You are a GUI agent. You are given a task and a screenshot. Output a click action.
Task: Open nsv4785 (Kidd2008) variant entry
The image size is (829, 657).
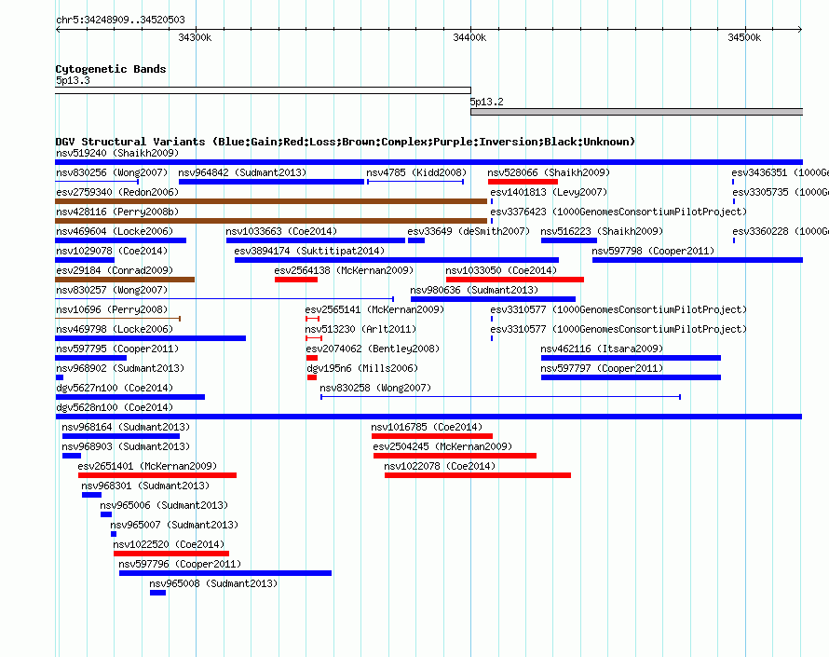tap(416, 172)
